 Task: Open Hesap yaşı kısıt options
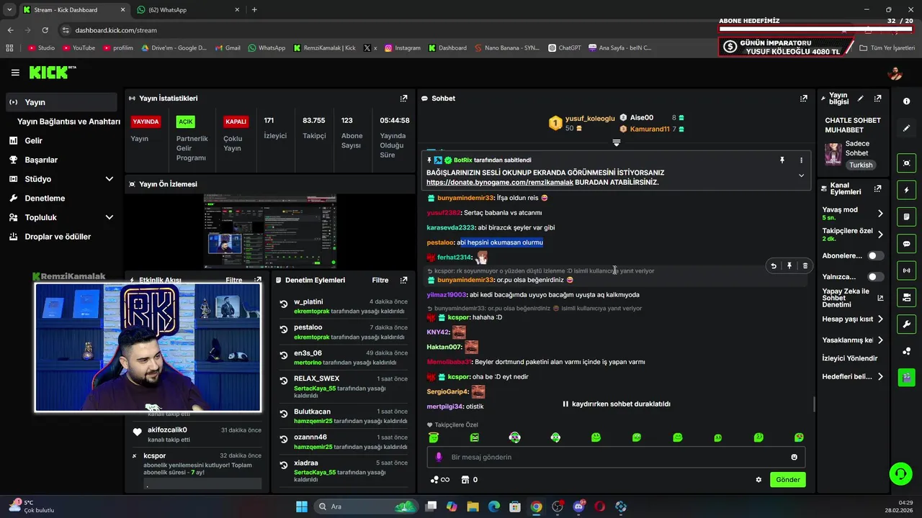click(x=853, y=319)
